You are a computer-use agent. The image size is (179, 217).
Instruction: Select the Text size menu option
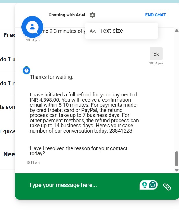pos(111,31)
